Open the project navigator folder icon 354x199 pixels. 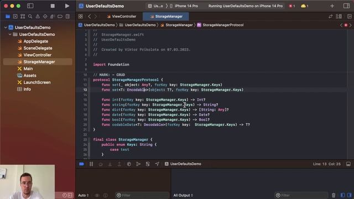8,17
